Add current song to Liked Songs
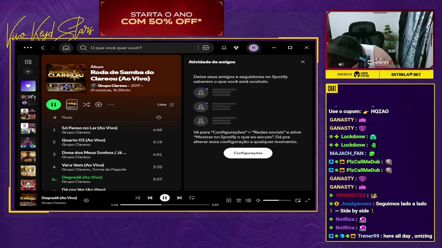Viewport: 442px width, 248px height. 86,200
